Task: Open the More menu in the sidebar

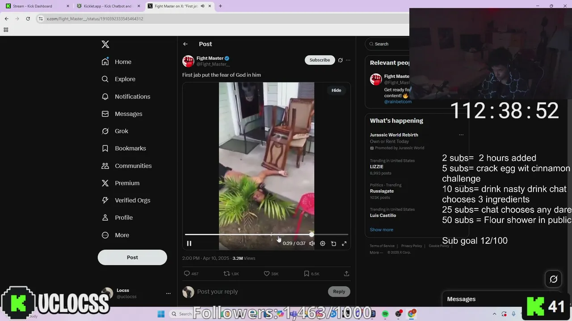Action: coord(115,235)
